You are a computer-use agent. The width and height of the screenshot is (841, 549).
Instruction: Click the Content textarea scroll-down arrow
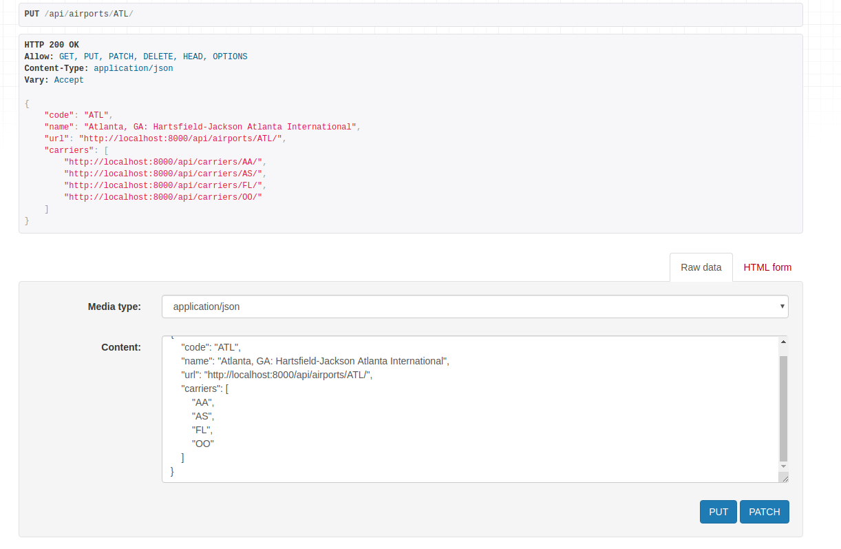[783, 466]
